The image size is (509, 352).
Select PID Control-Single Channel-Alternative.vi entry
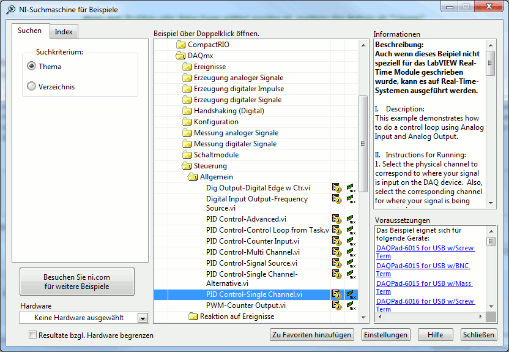[x=251, y=279]
